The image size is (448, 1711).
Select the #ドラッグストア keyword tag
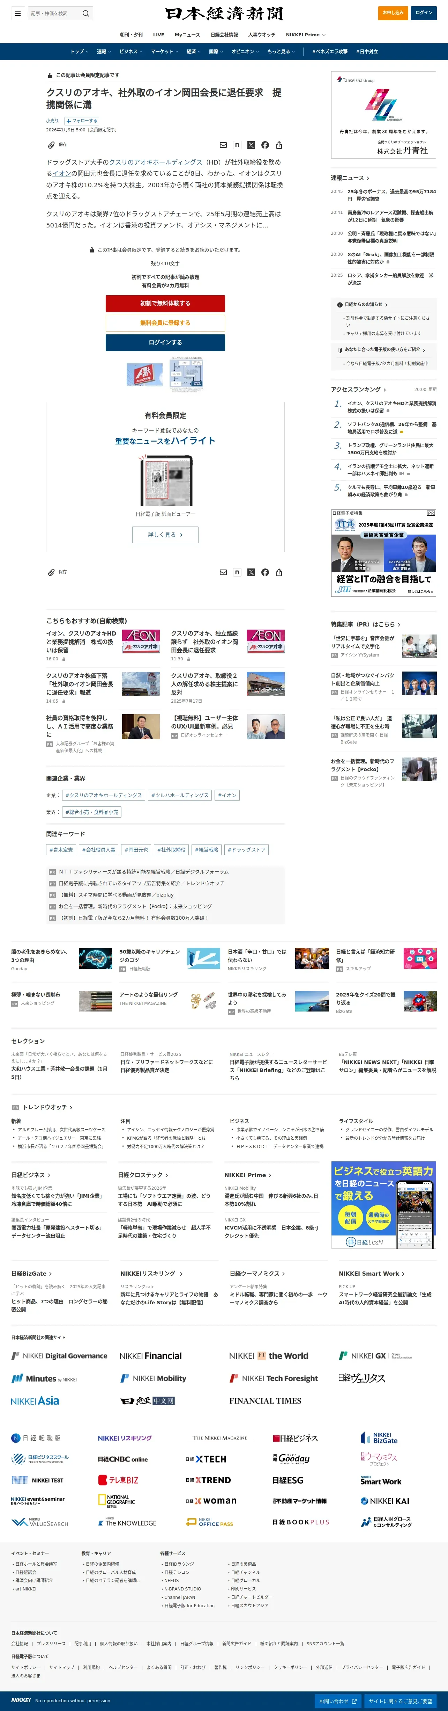point(246,849)
